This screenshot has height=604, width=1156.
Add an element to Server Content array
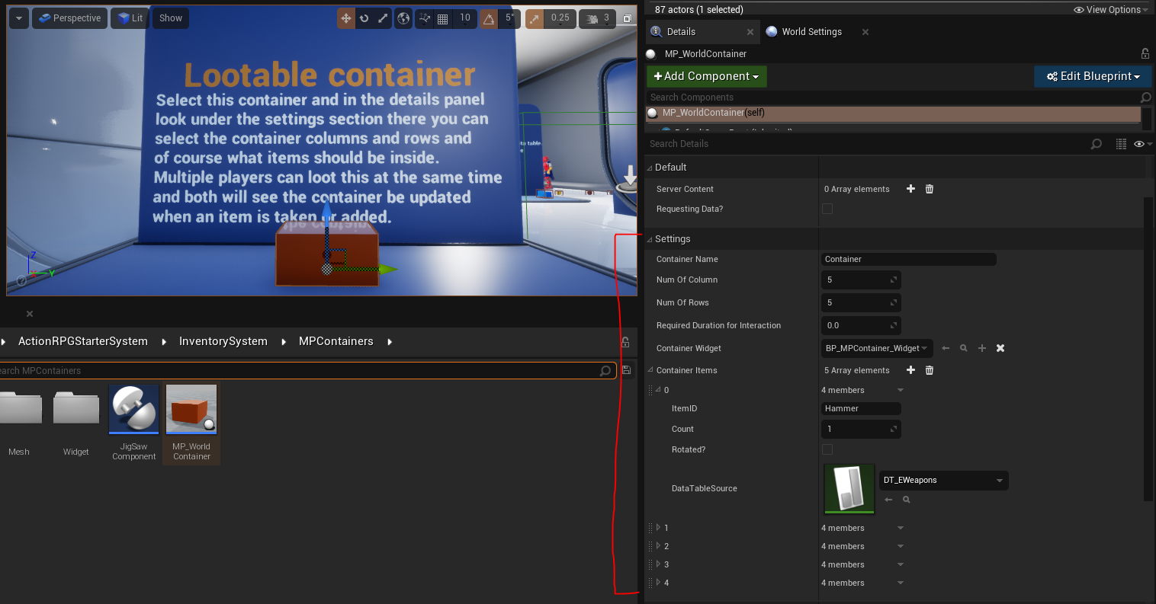[910, 189]
